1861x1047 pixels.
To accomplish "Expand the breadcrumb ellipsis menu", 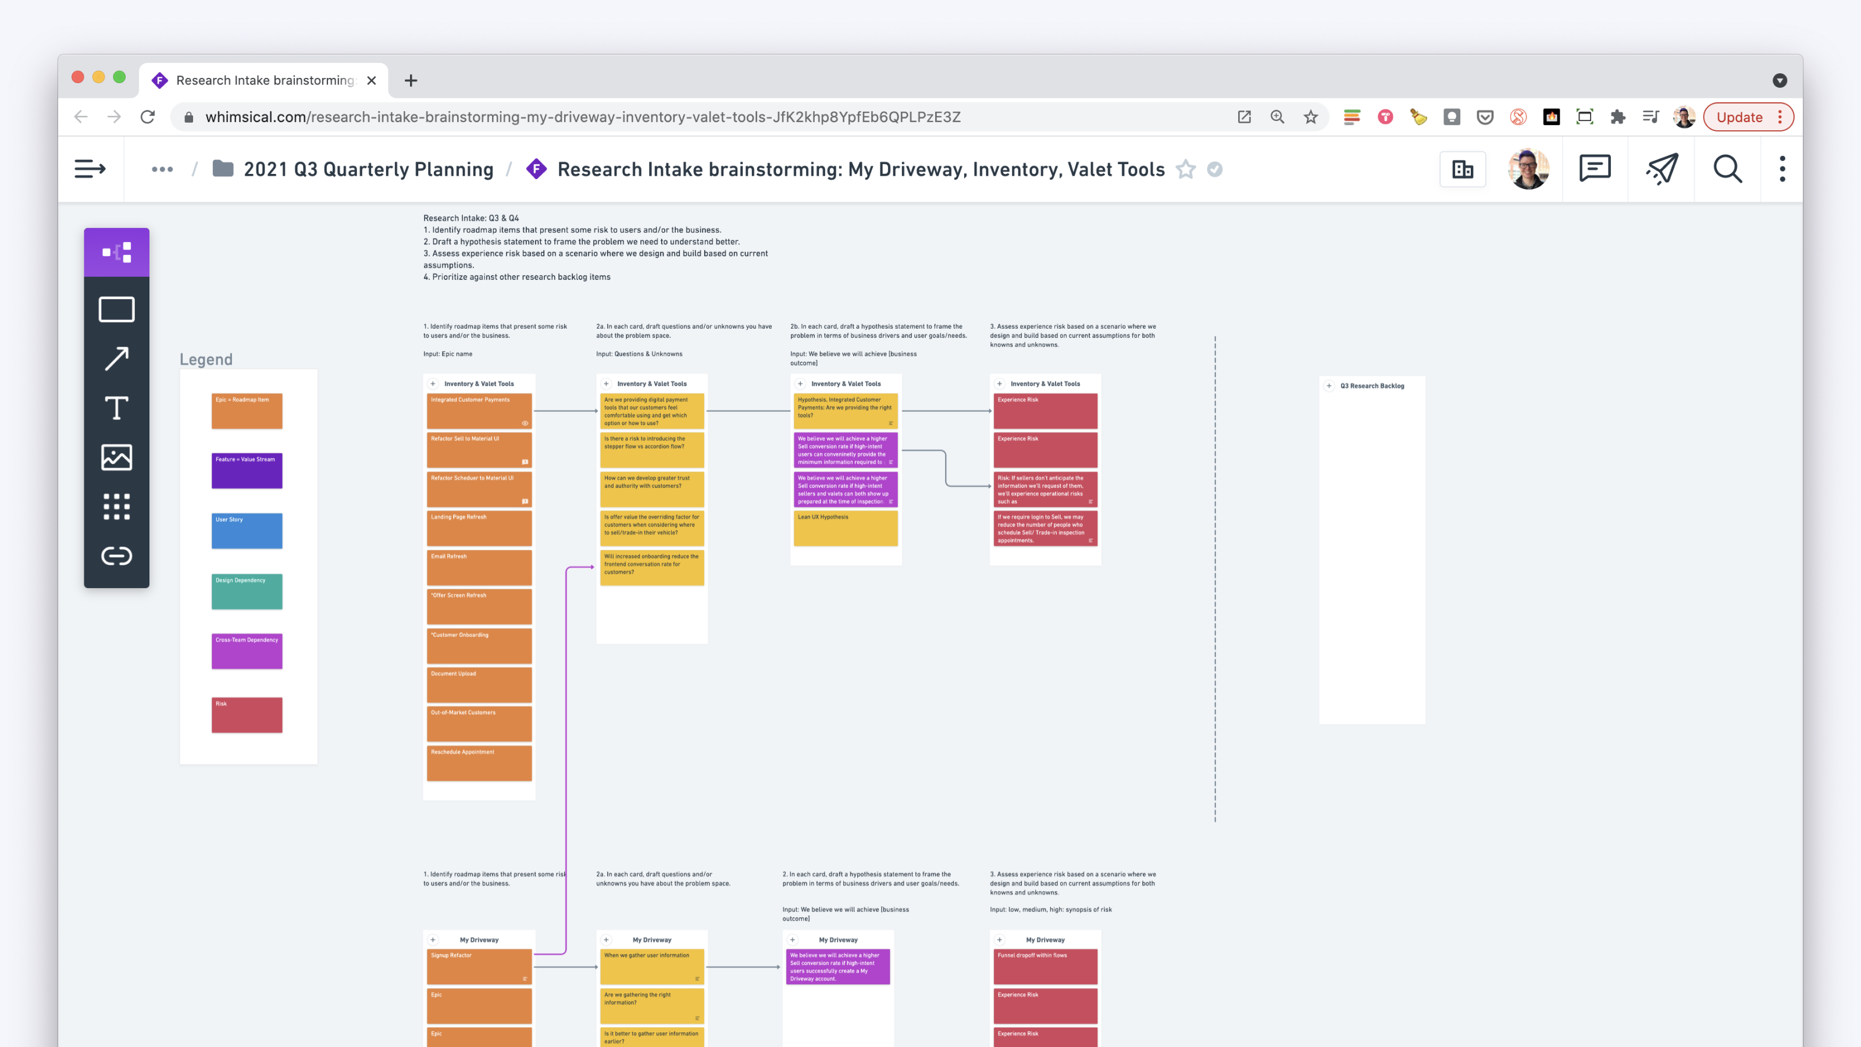I will (x=162, y=169).
